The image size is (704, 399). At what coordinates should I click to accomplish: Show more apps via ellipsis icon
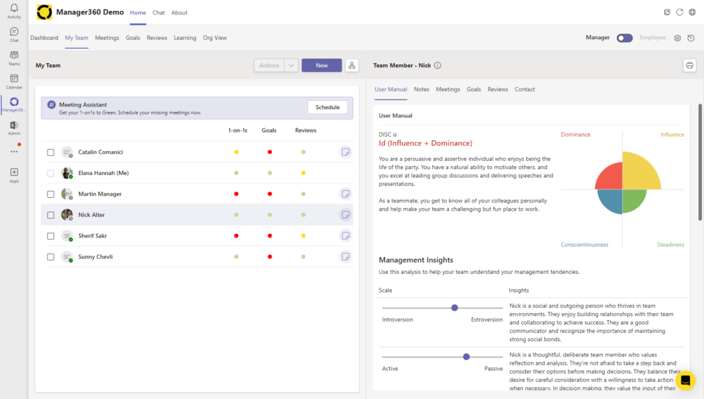(14, 152)
